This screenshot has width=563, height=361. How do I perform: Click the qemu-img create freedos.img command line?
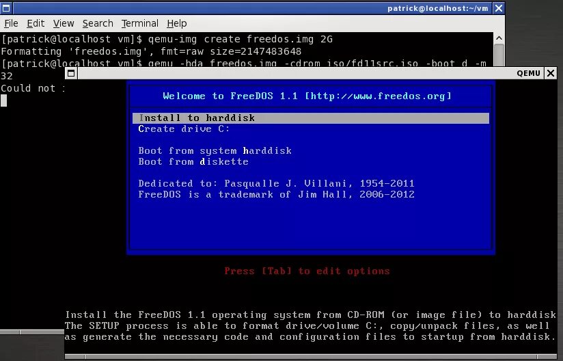tap(167, 39)
